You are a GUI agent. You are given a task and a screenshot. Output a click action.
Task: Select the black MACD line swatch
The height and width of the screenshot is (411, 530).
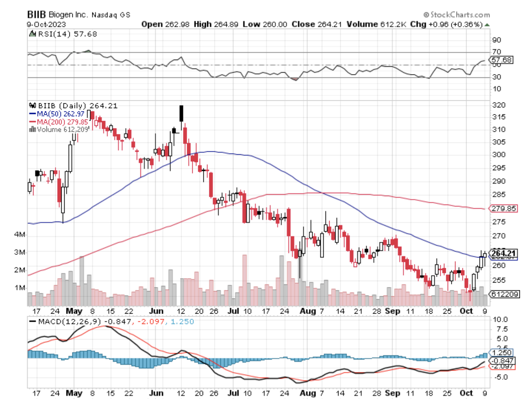pos(32,321)
